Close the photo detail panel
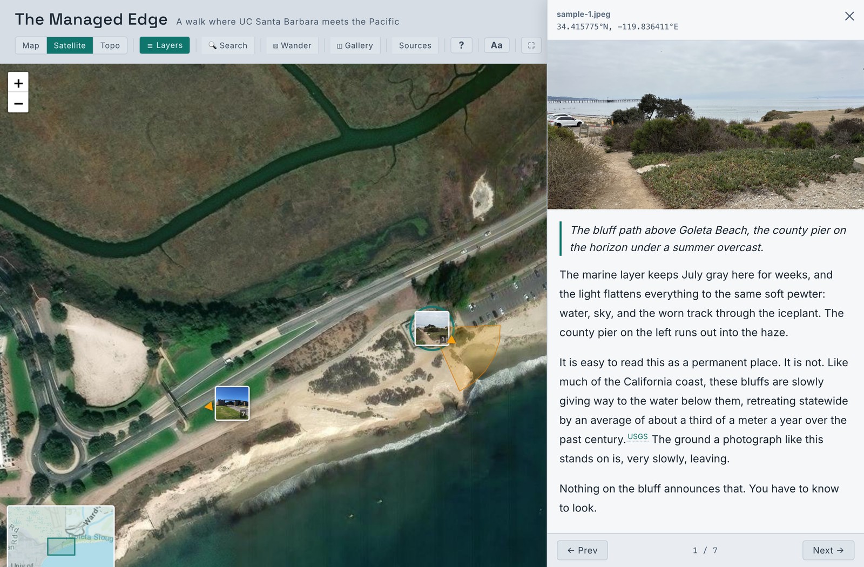864x567 pixels. click(x=849, y=16)
